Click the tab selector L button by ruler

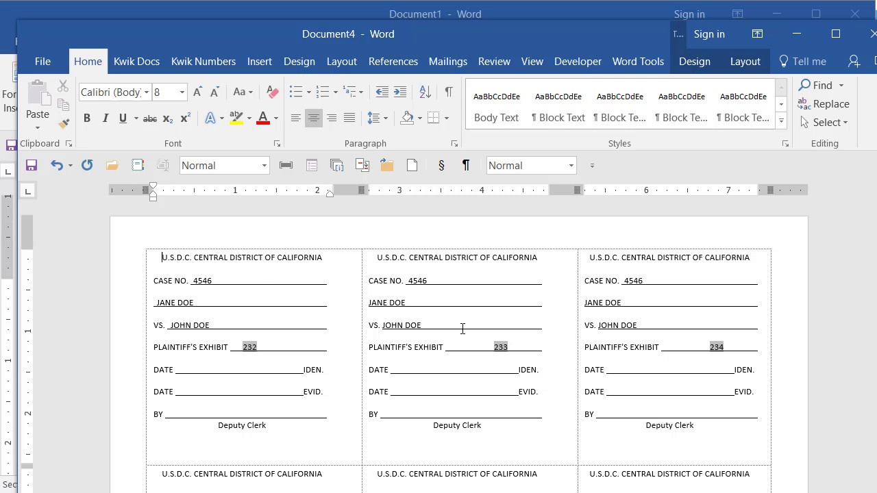[27, 191]
